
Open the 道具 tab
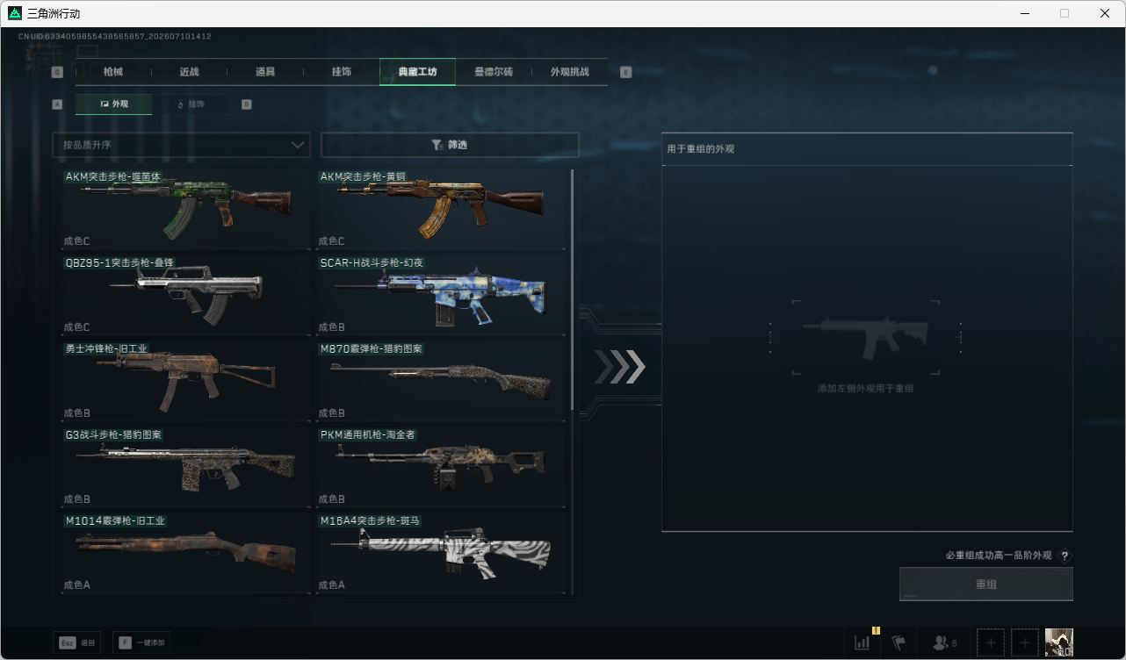[265, 72]
